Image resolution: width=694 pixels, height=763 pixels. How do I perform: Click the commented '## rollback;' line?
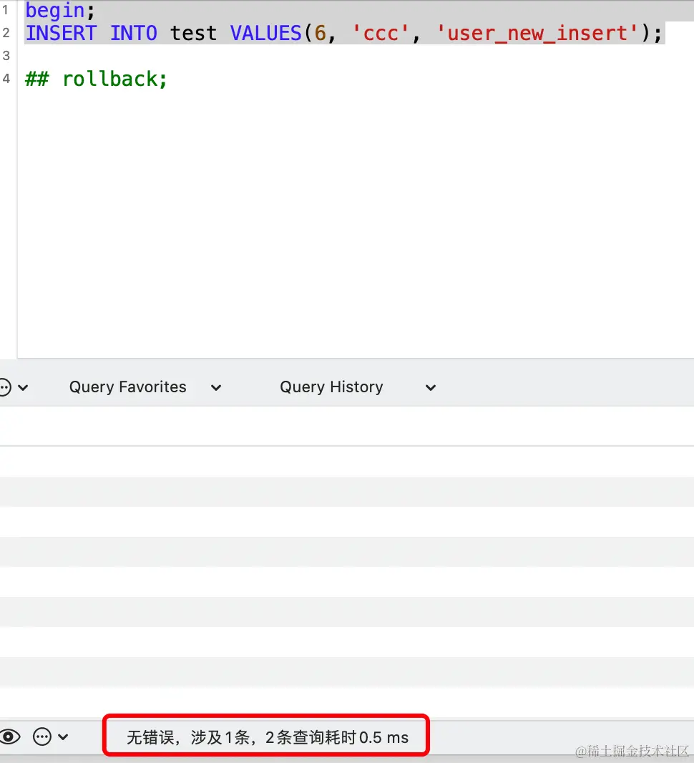click(x=97, y=79)
